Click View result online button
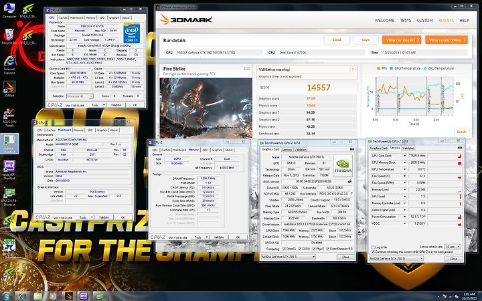The image size is (482, 301). point(447,40)
